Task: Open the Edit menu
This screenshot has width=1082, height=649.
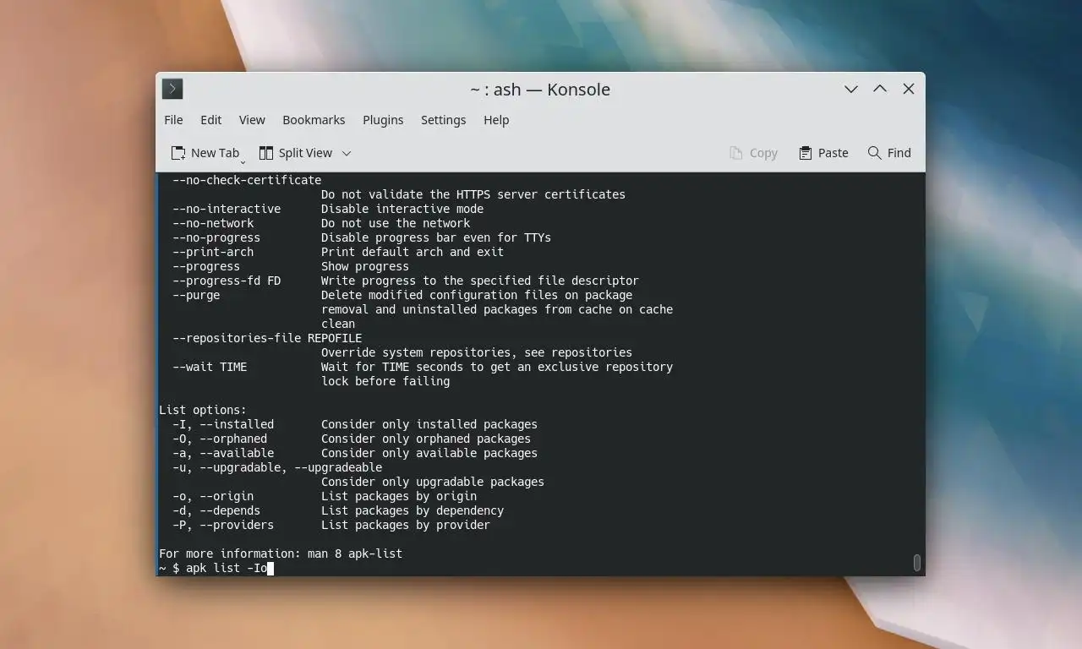Action: click(211, 120)
